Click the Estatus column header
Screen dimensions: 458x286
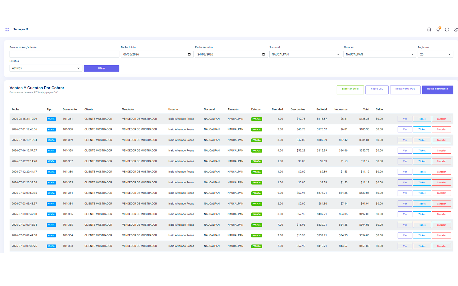click(x=256, y=109)
